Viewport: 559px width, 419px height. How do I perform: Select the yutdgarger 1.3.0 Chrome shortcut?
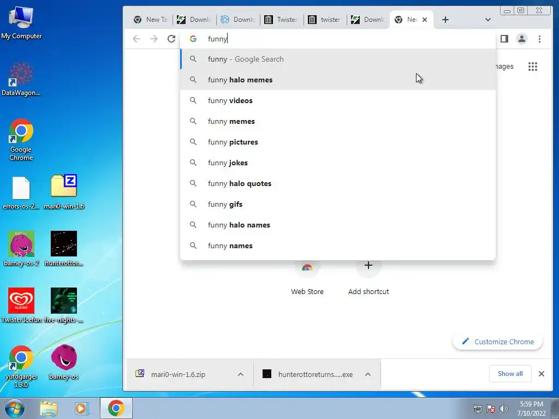(x=21, y=366)
